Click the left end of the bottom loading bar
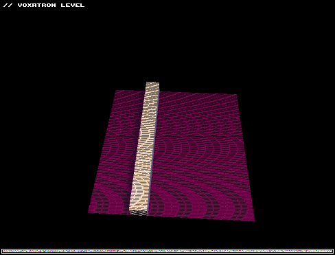335x255 pixels. point(3,251)
